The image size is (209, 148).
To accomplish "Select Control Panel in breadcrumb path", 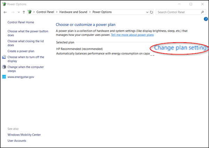I will (47, 12).
